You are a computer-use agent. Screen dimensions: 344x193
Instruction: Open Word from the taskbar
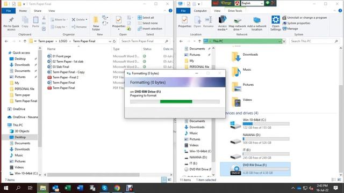80,188
